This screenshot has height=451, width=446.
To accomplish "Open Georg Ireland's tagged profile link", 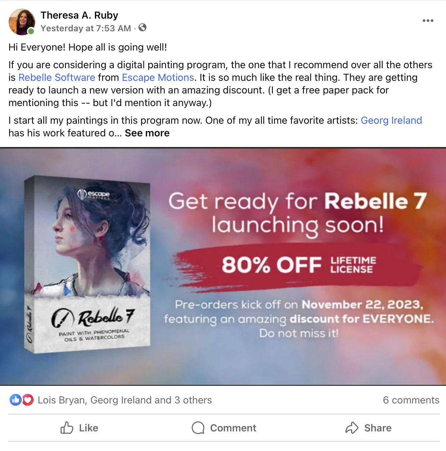I will [x=391, y=120].
